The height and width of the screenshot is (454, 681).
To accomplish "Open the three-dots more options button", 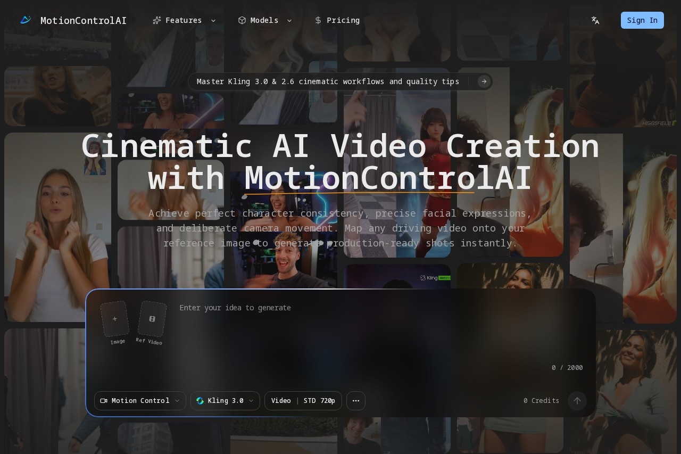I will (356, 401).
